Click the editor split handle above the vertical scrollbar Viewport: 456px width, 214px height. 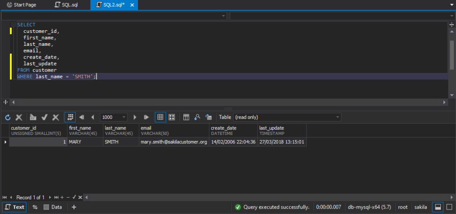(452, 24)
